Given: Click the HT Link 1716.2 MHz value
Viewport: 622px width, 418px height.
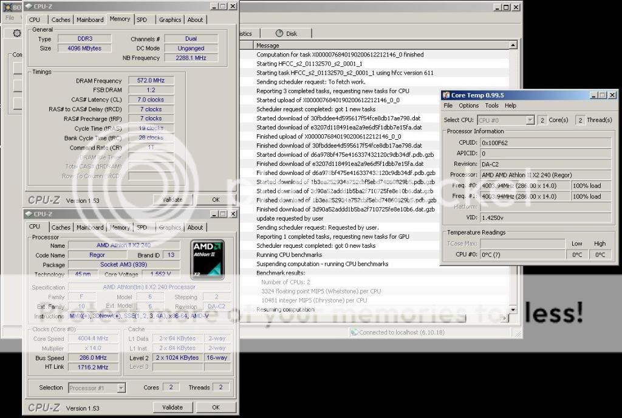Looking at the screenshot, I should (x=93, y=367).
